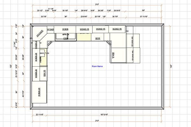This screenshot has height=127, width=191.
Task: Click the 132" dimension right of the room
Action: (171, 66)
